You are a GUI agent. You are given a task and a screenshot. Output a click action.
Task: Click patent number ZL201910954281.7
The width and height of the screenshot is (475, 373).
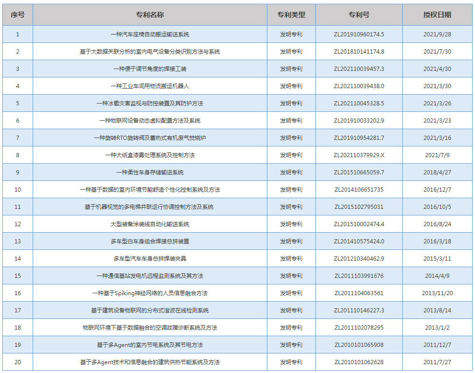(x=359, y=138)
